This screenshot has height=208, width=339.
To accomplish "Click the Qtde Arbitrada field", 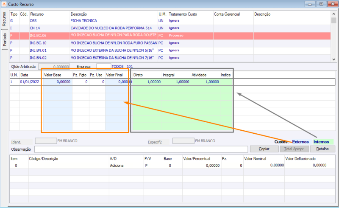I will click(x=54, y=67).
